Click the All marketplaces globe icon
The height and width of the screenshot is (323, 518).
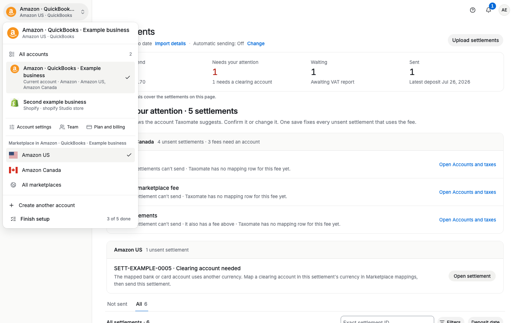point(13,185)
